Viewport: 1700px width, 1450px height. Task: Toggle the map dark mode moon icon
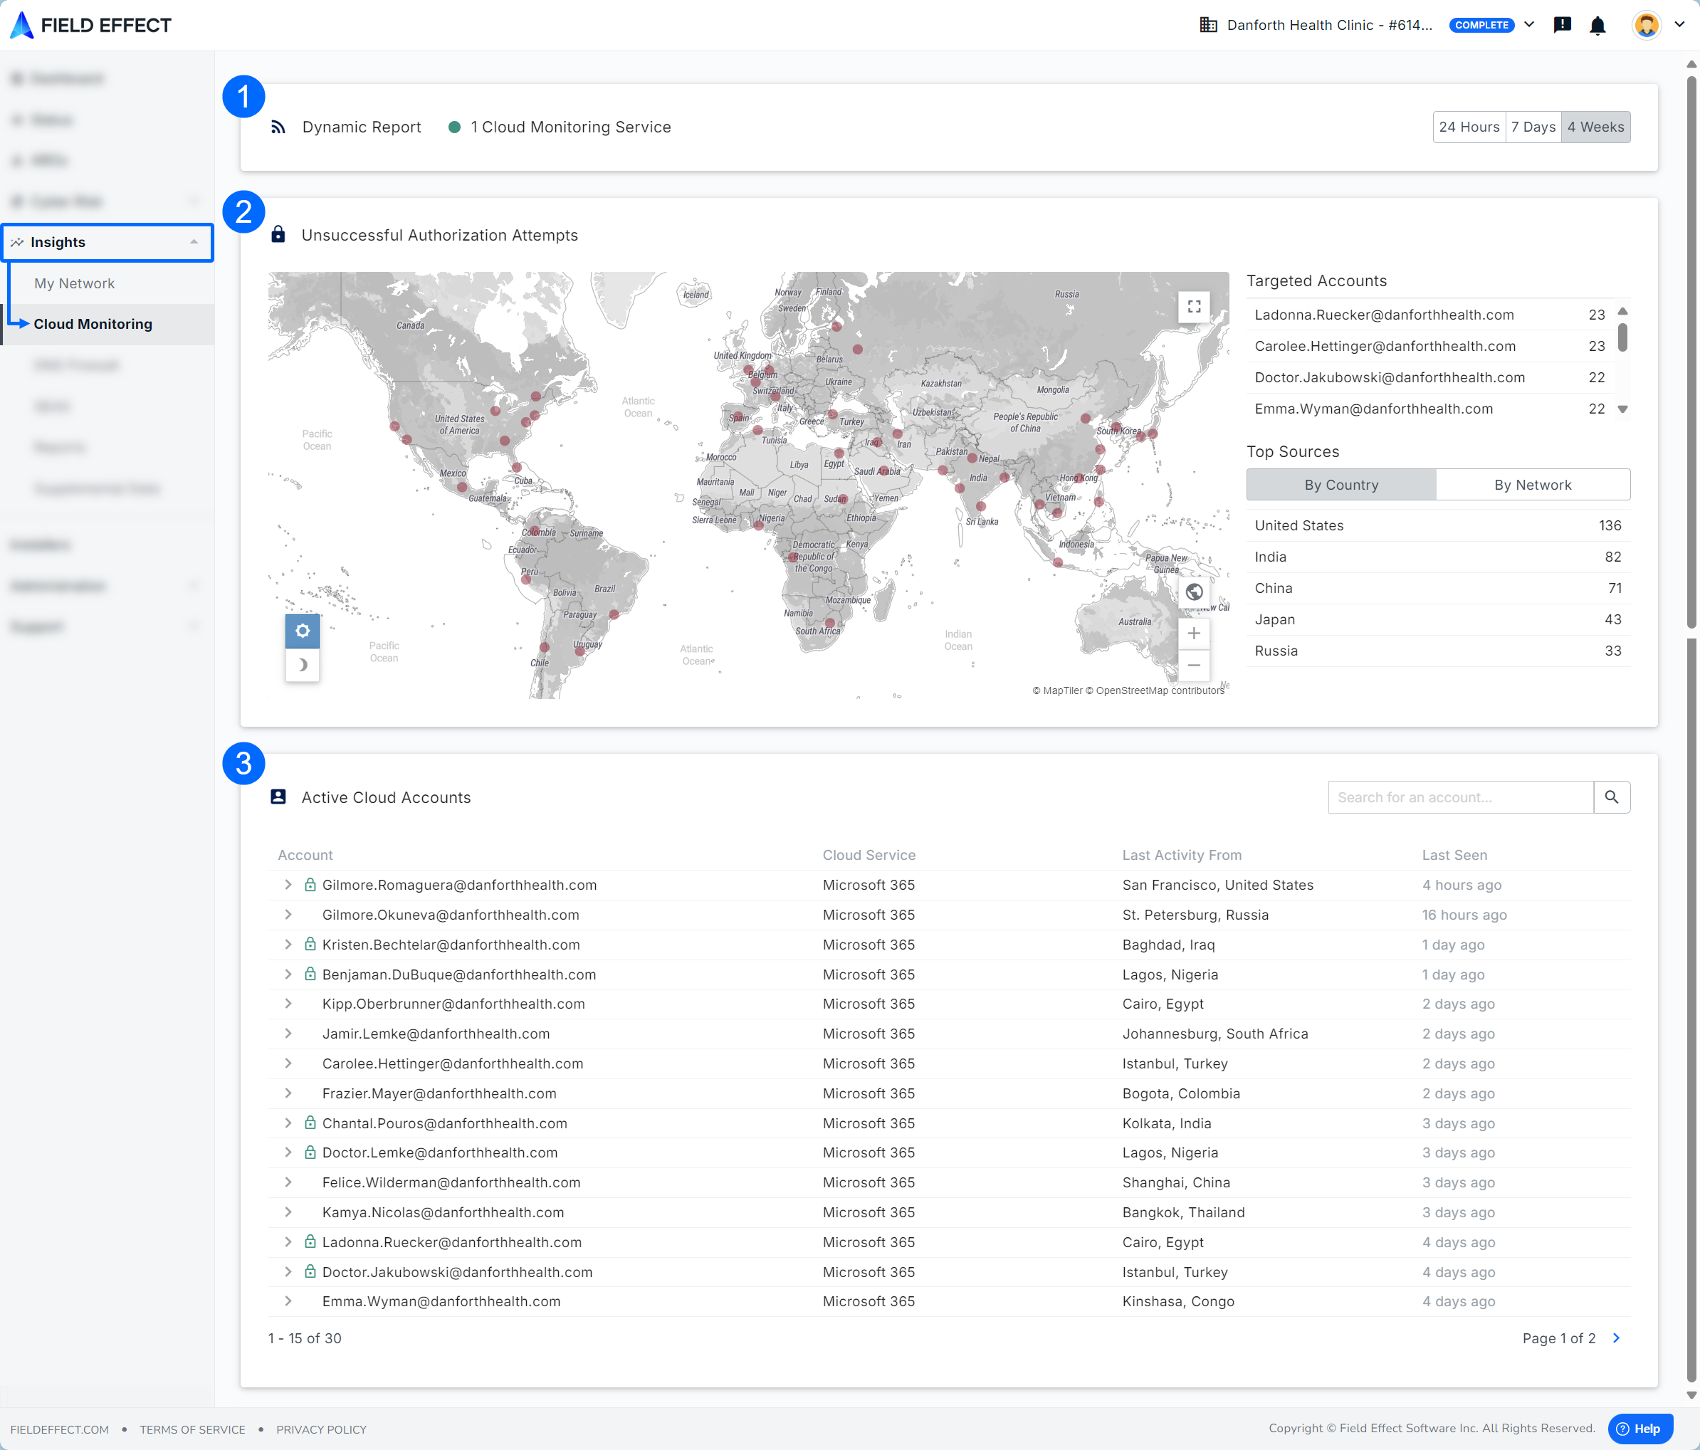click(x=302, y=665)
